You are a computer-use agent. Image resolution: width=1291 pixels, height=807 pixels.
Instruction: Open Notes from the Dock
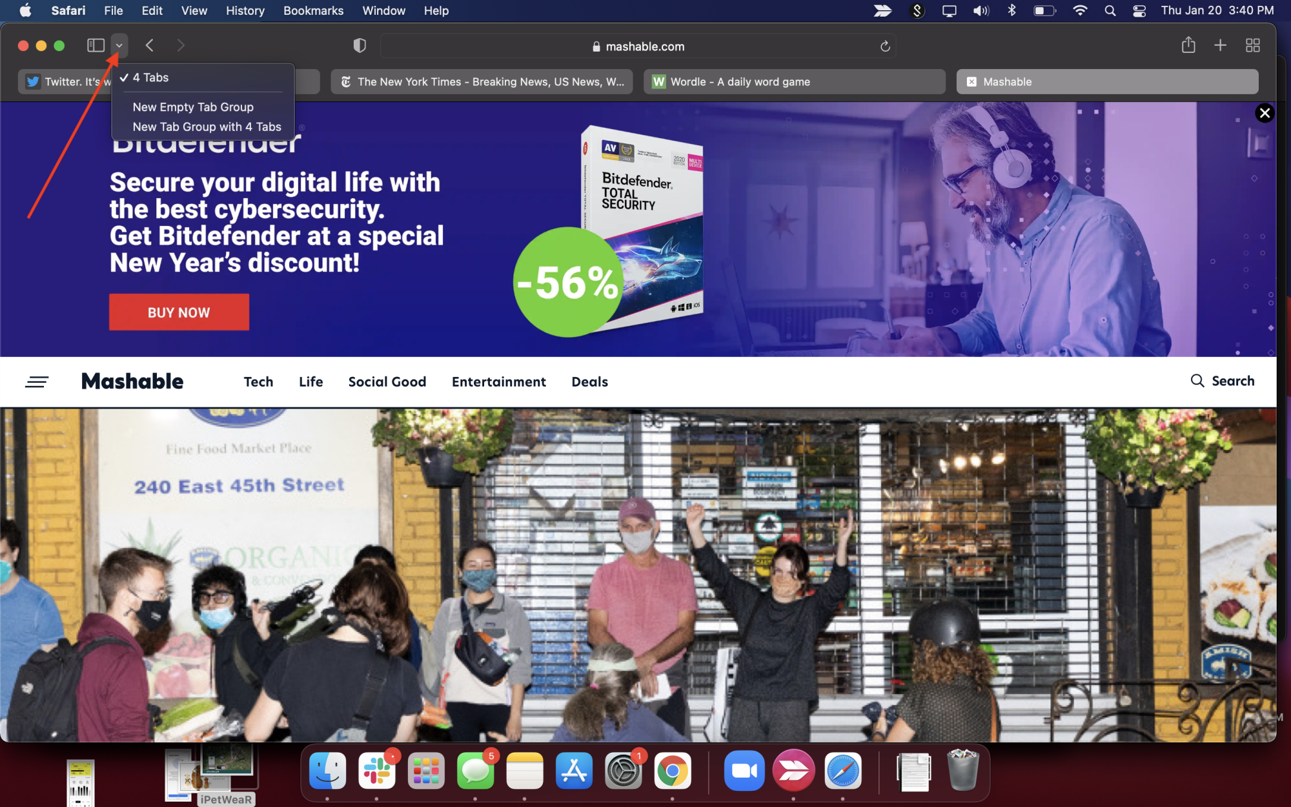(x=525, y=770)
